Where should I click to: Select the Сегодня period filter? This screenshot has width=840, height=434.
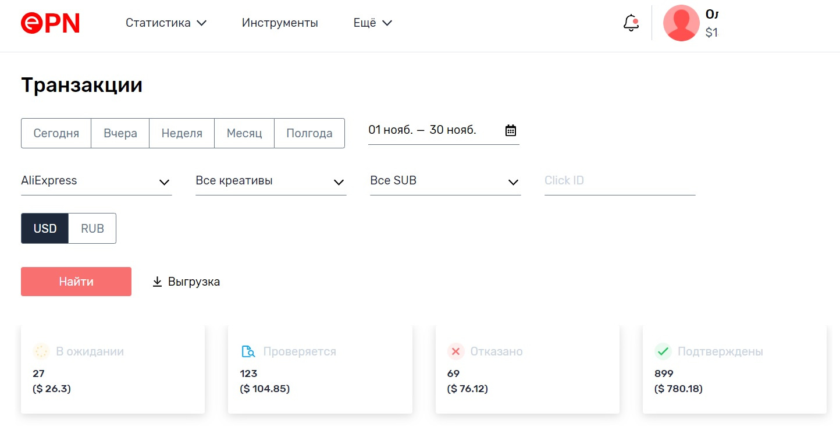coord(56,133)
